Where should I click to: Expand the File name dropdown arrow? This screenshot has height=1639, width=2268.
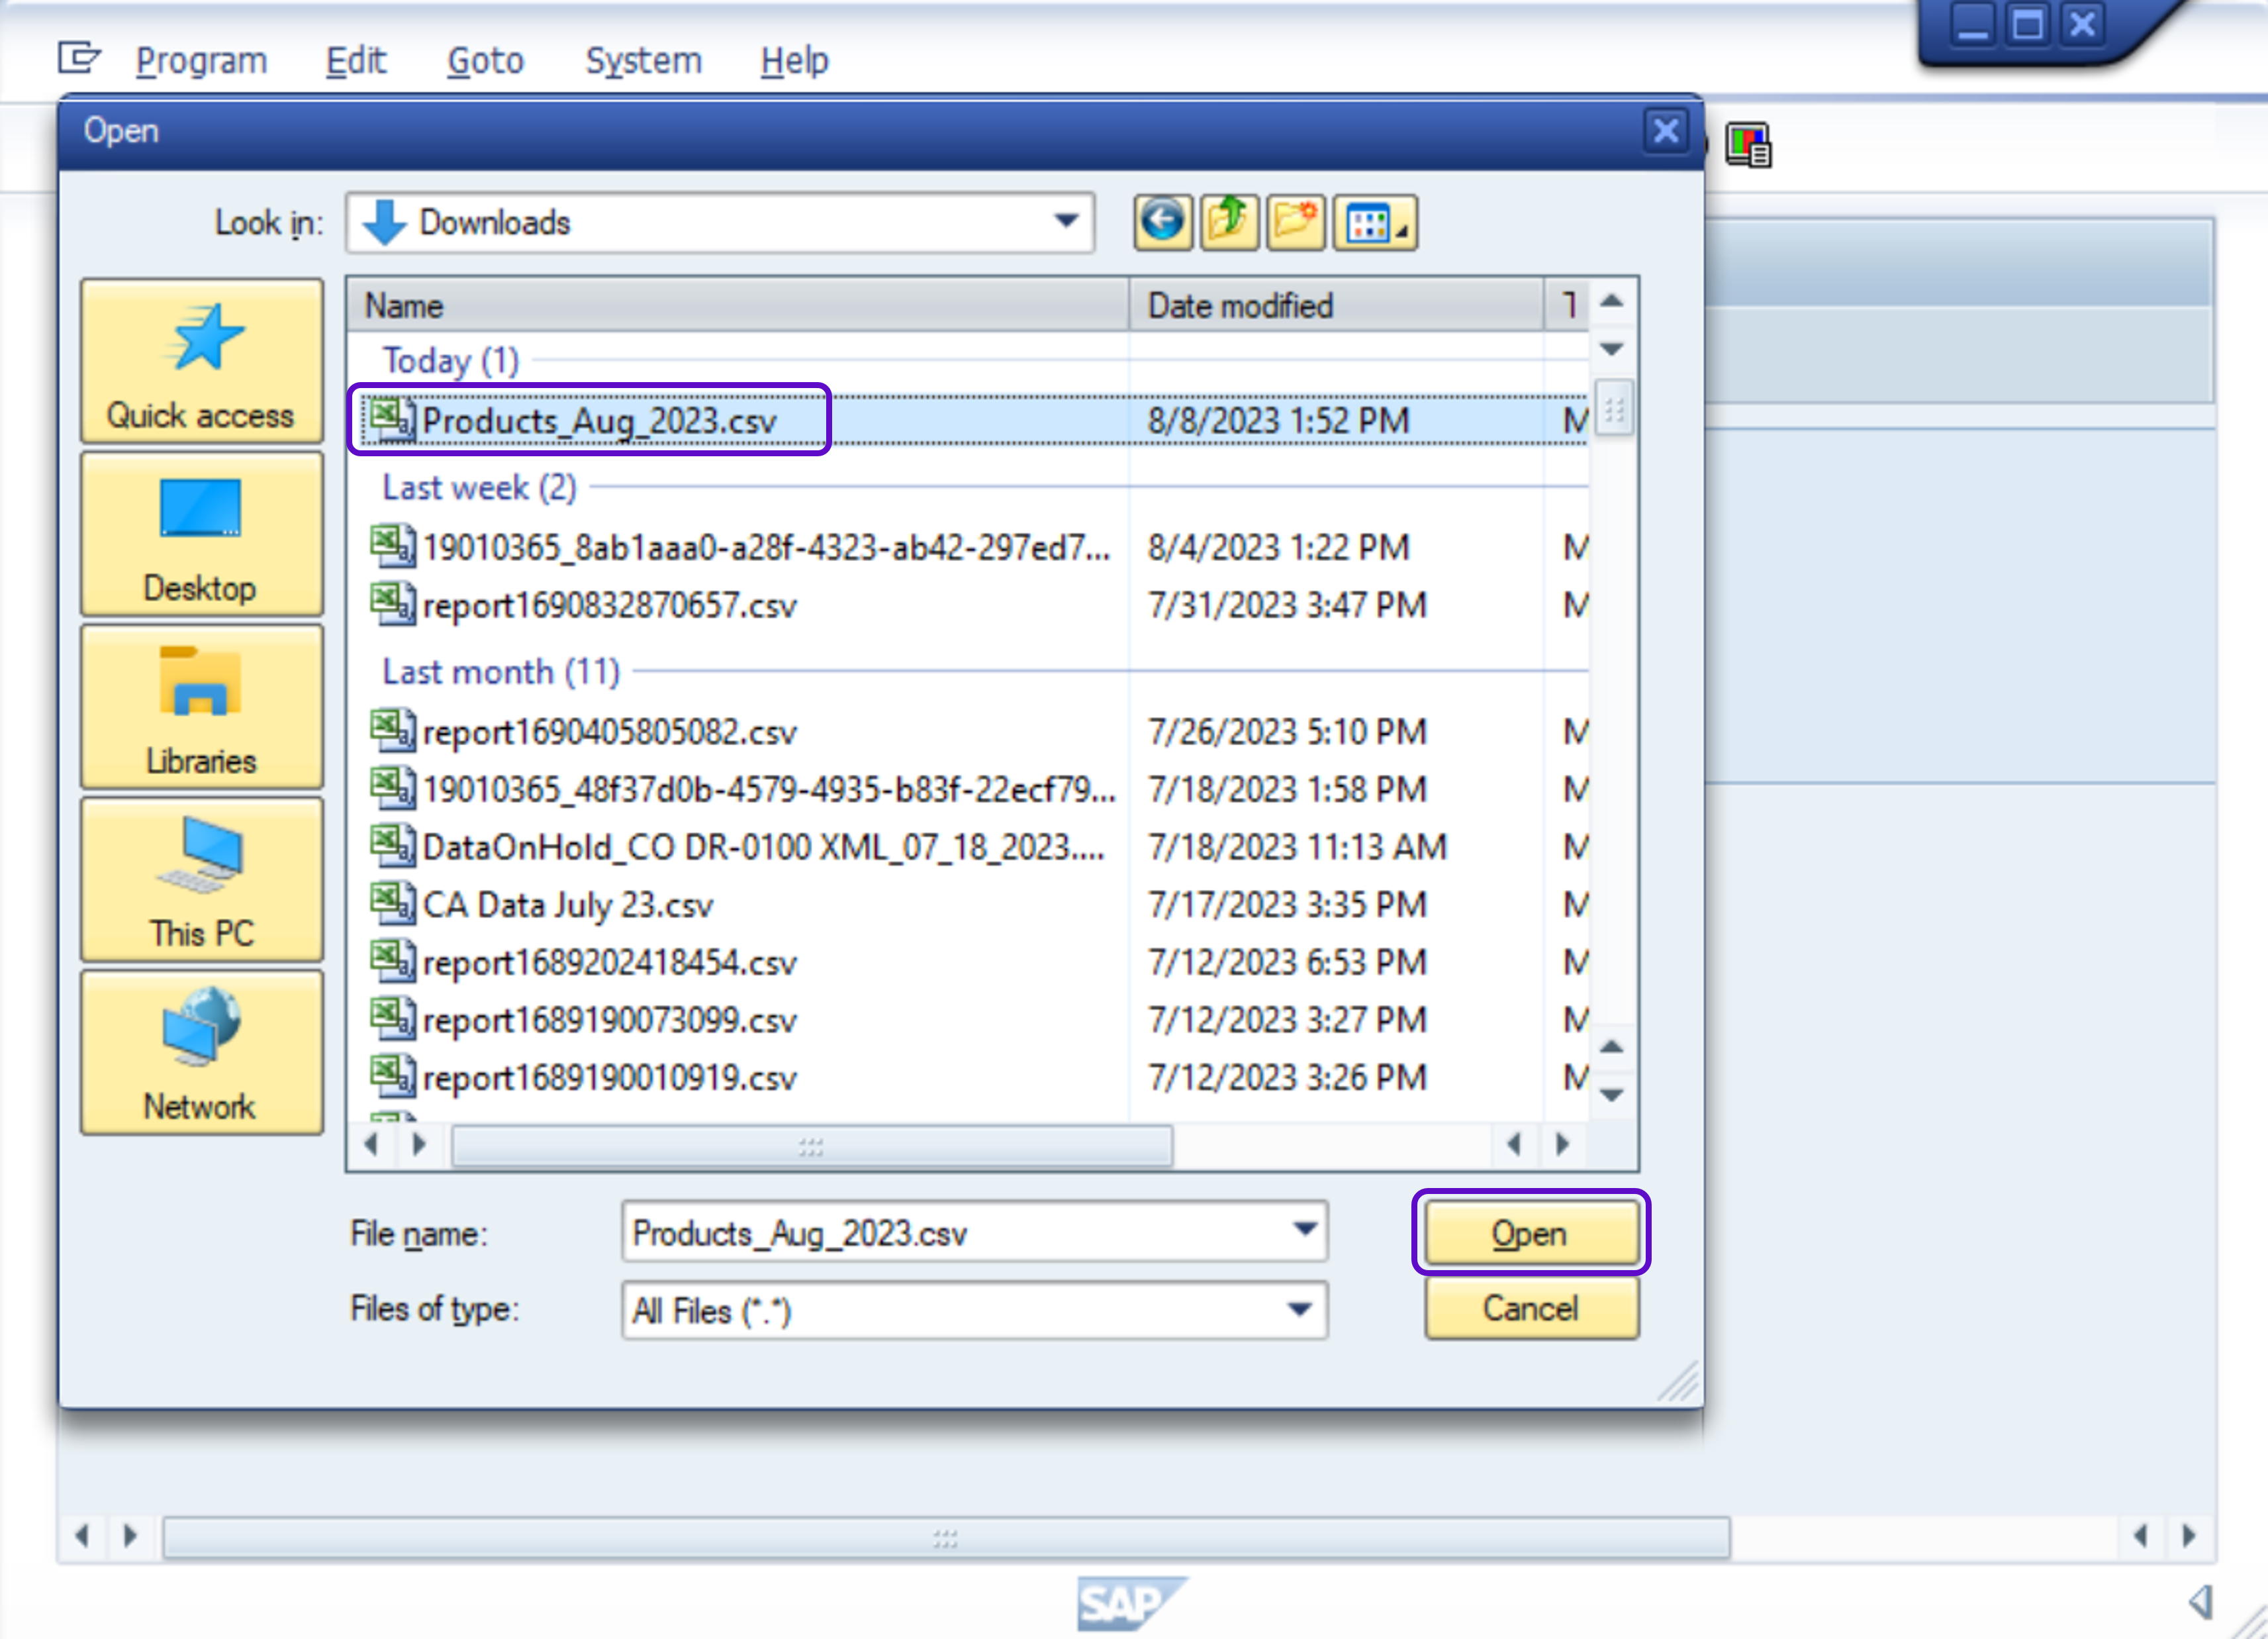pos(1304,1230)
